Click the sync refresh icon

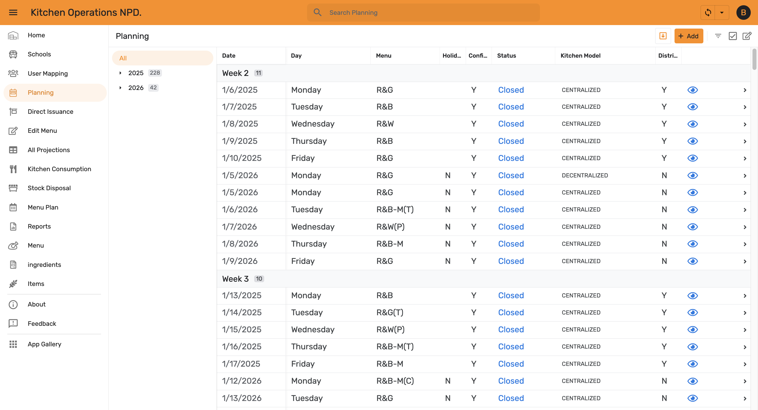[708, 12]
